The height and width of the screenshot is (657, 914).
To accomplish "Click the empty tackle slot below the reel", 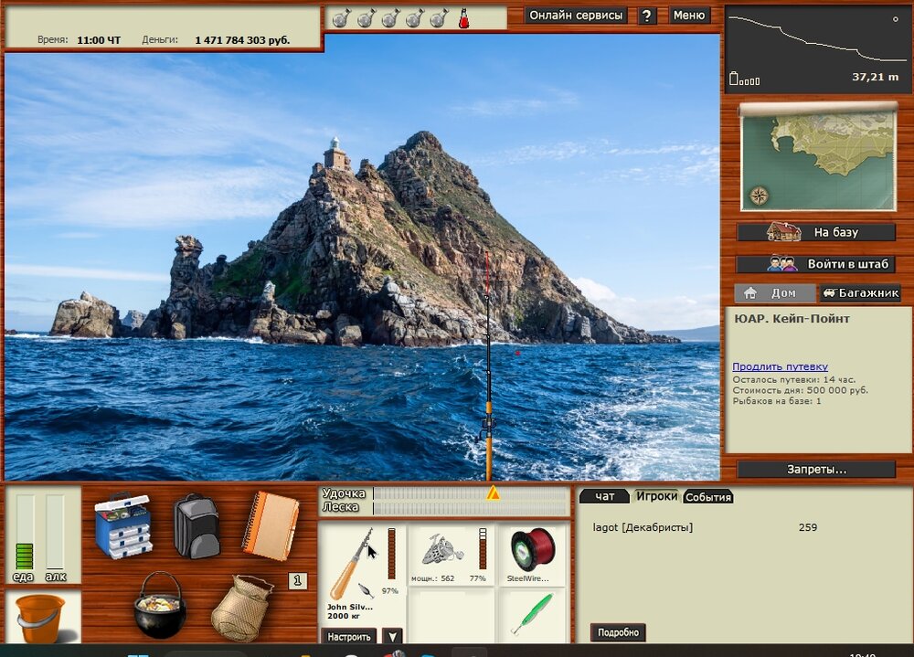I will (x=451, y=614).
